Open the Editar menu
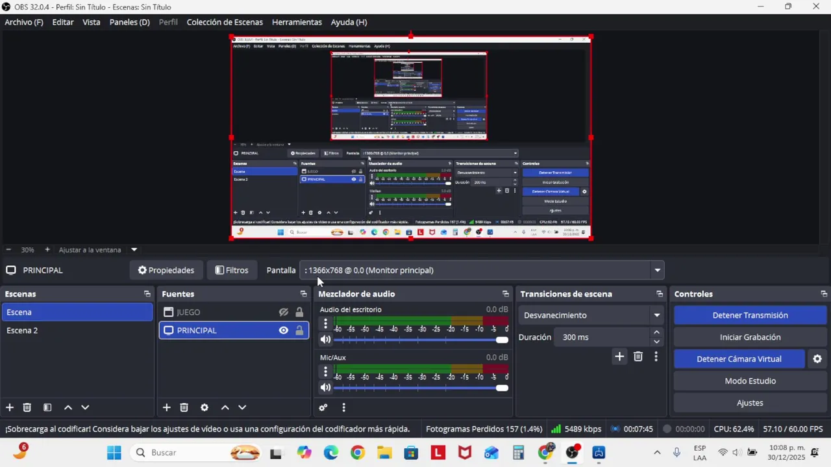 pyautogui.click(x=63, y=22)
